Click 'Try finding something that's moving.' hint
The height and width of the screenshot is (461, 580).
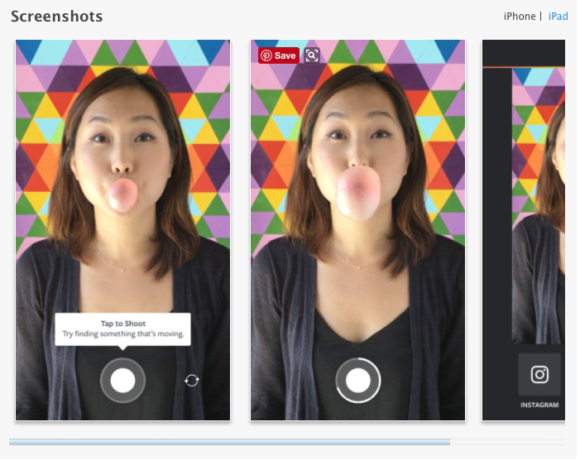[123, 335]
